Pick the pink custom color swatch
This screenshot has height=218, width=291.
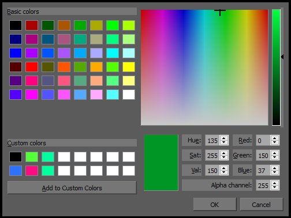tap(32, 171)
